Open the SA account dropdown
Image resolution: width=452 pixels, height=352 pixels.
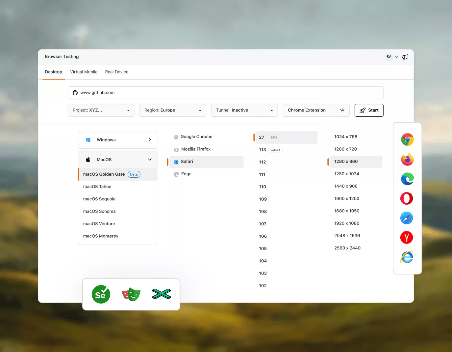(392, 57)
